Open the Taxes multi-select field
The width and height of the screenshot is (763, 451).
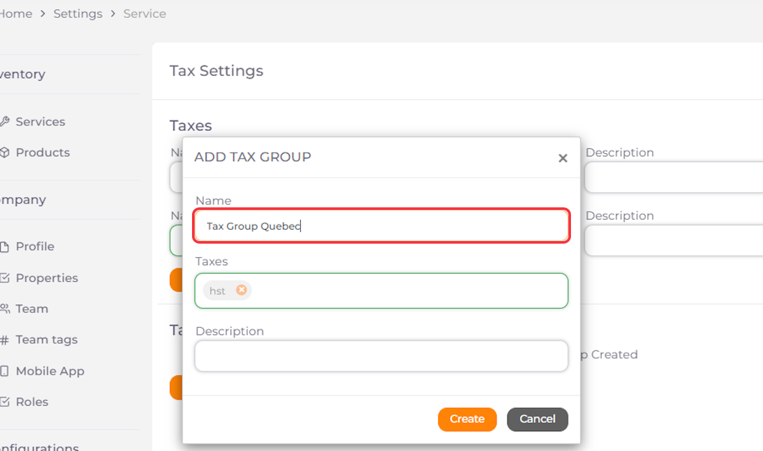click(381, 291)
